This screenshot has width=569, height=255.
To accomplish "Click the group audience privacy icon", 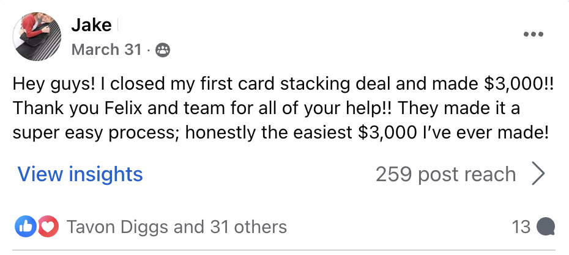I will point(163,51).
